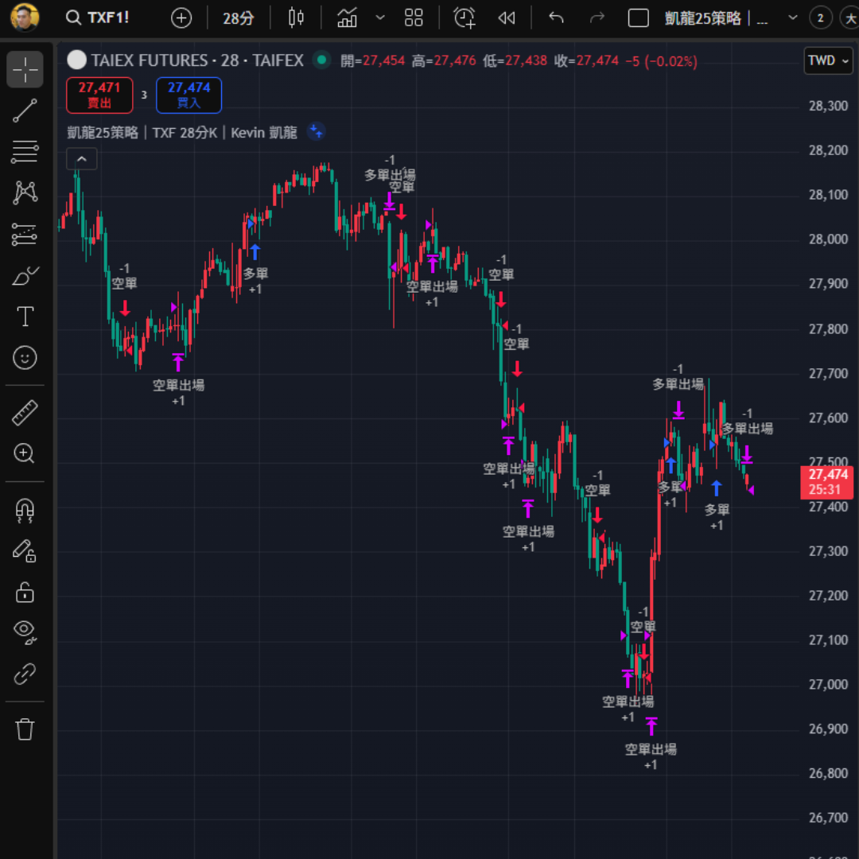The width and height of the screenshot is (859, 859).
Task: Activate the zoom in tool
Action: [x=25, y=454]
